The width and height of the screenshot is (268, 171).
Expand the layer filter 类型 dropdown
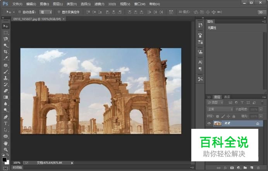point(215,103)
